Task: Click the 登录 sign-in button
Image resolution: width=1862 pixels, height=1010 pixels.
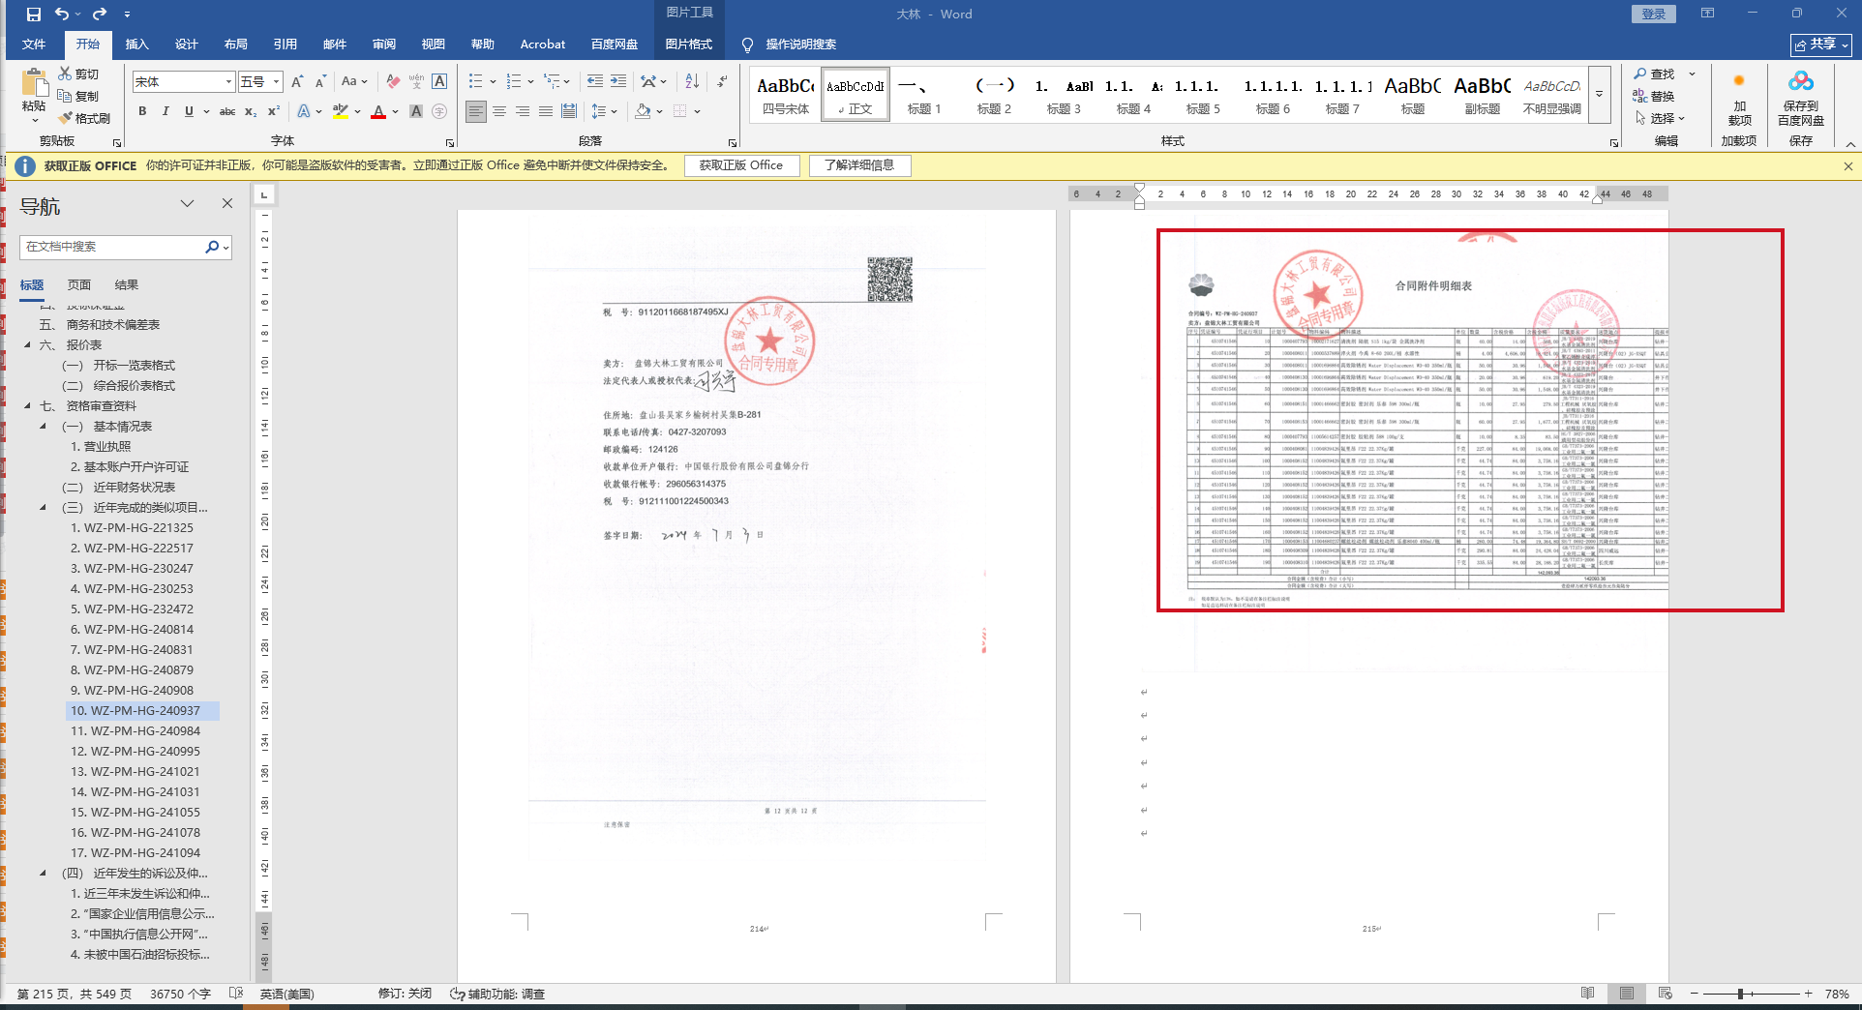Action: click(x=1654, y=14)
